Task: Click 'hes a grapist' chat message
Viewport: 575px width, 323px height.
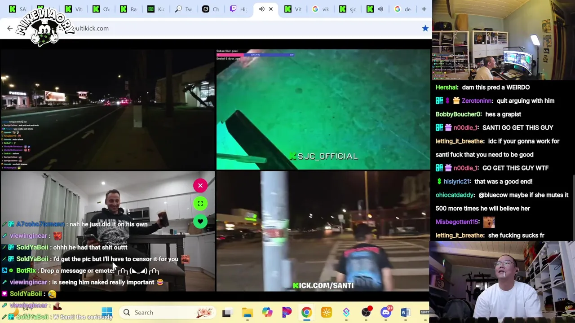Action: coord(503,114)
